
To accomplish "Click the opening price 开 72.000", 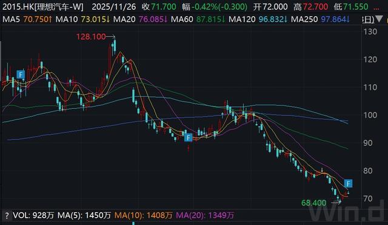I will (x=270, y=7).
